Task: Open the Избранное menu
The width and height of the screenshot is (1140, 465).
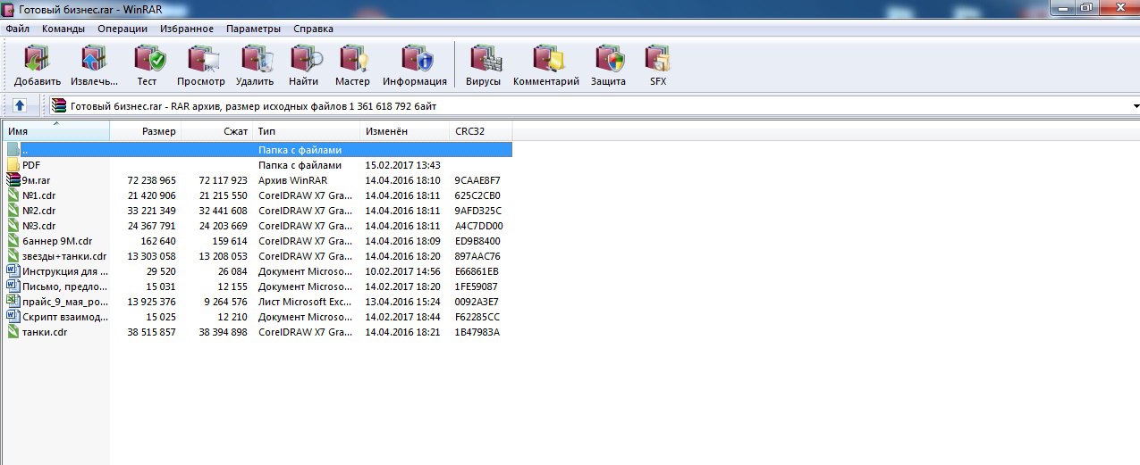Action: pos(187,29)
